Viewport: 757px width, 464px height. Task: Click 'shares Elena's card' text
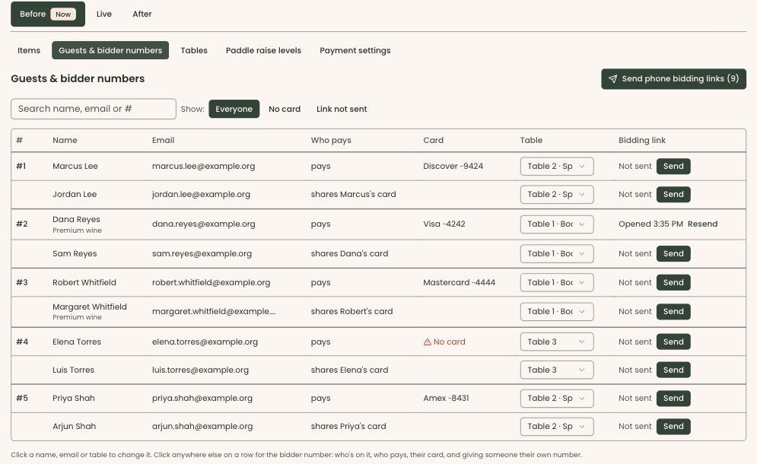point(349,370)
